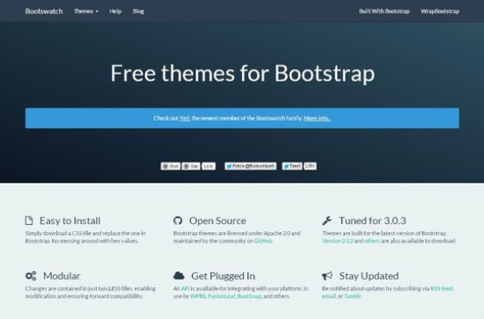Open the API link under Get Plugged In
Viewport: 484px width, 319px height.
click(x=185, y=288)
